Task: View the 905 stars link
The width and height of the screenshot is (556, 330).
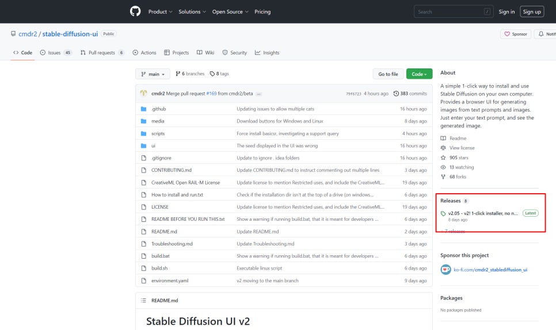Action: click(459, 158)
